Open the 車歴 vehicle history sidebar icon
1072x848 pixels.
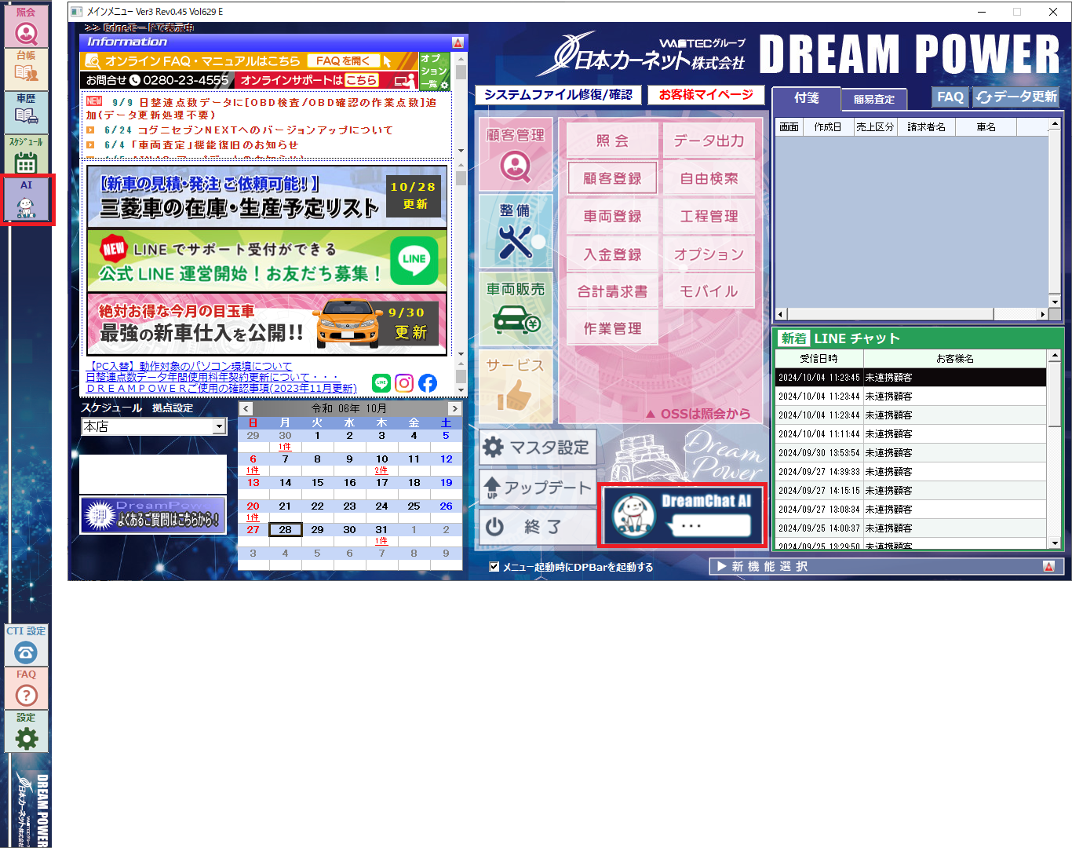pos(26,112)
